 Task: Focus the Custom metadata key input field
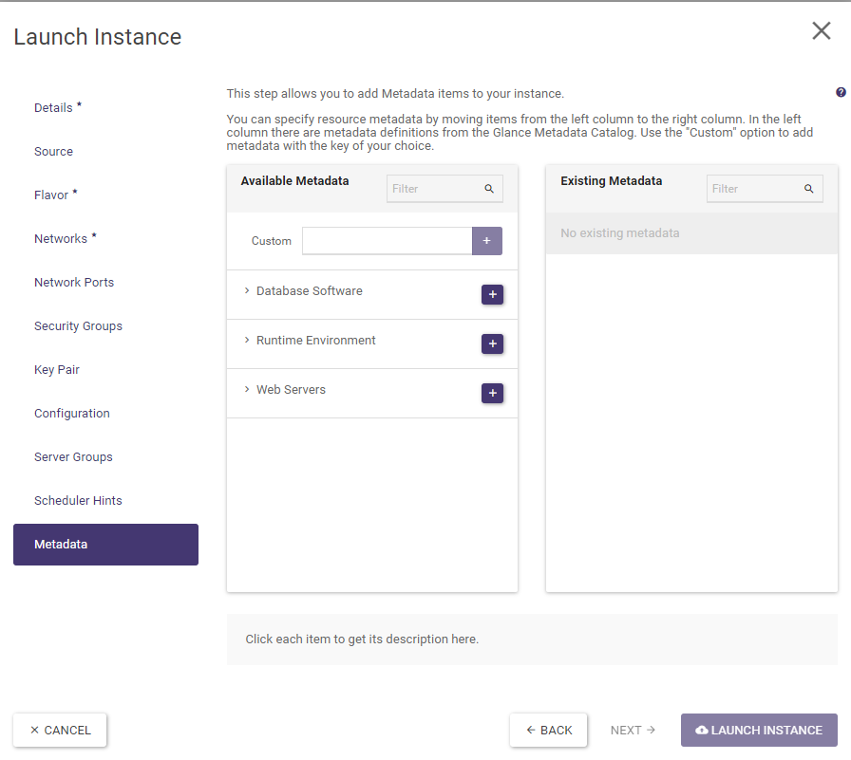point(387,241)
